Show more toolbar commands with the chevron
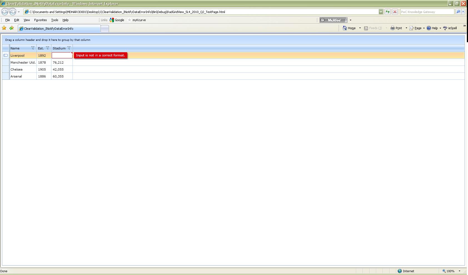Image resolution: width=468 pixels, height=275 pixels. pyautogui.click(x=464, y=26)
